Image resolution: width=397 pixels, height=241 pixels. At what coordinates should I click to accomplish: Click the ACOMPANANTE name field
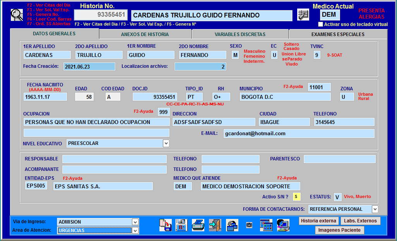point(115,169)
